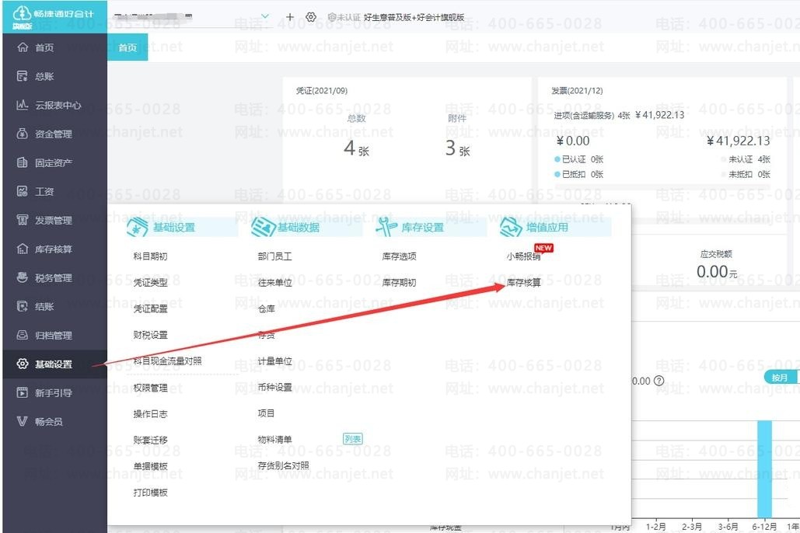Click the 已抵扣 0张 legend
This screenshot has width=800, height=533.
click(x=579, y=175)
